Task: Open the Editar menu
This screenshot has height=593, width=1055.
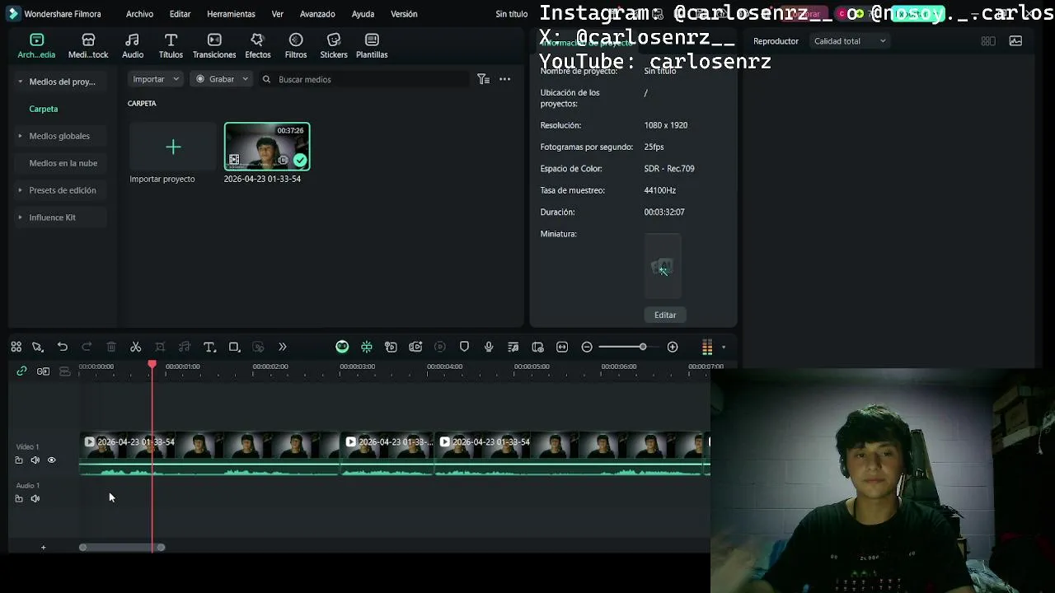Action: [x=180, y=14]
